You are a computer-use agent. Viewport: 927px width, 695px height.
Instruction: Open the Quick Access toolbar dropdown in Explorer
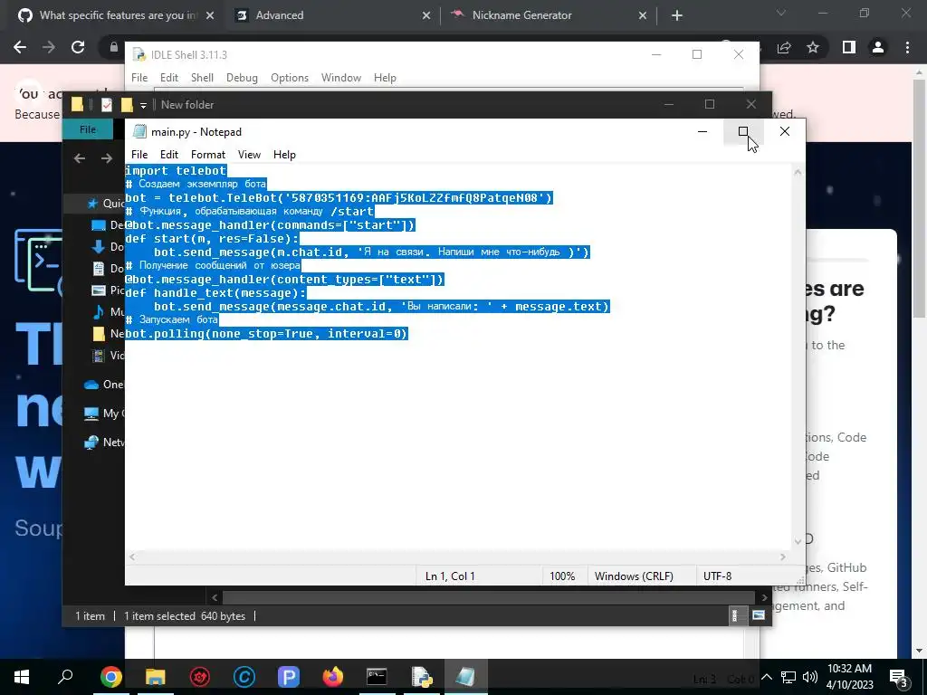tap(143, 105)
